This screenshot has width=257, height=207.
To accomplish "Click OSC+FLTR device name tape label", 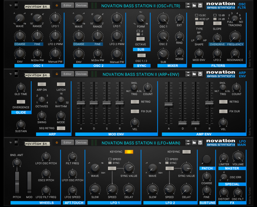I will [37, 7].
